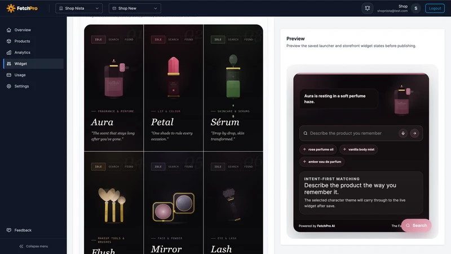
Task: Open the notifications bell
Action: point(368,8)
